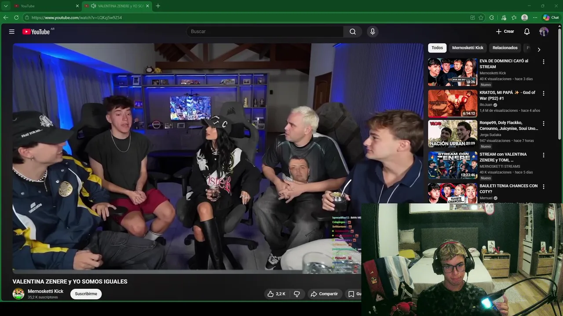Open the media control music icon
Screen dimensions: 563x316
(504, 18)
